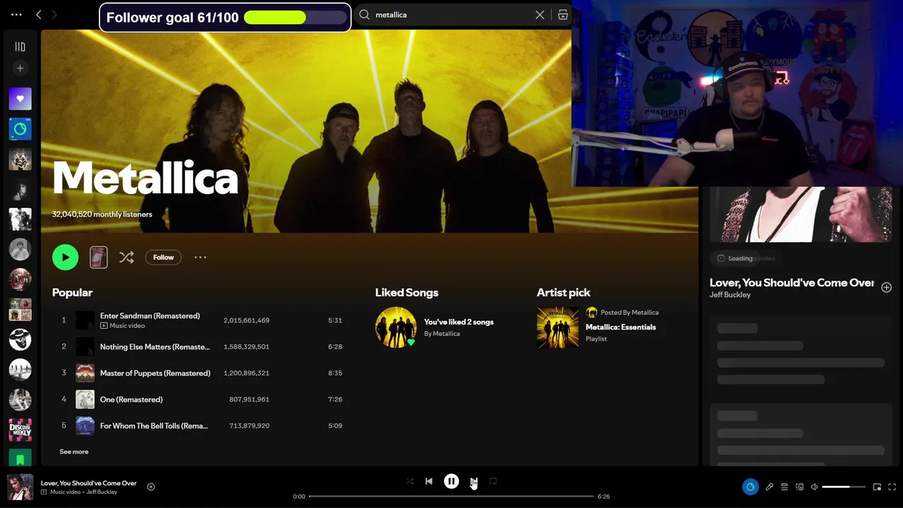The image size is (903, 508).
Task: Mute audio with the speaker icon
Action: (x=814, y=487)
